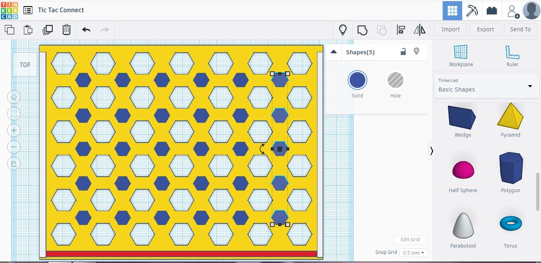This screenshot has height=263, width=541.
Task: Toggle hide selected lightbulb in Shapes panel
Action: [417, 51]
